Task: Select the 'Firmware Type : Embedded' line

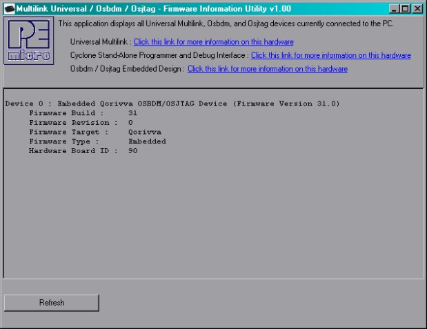Action: (x=97, y=141)
